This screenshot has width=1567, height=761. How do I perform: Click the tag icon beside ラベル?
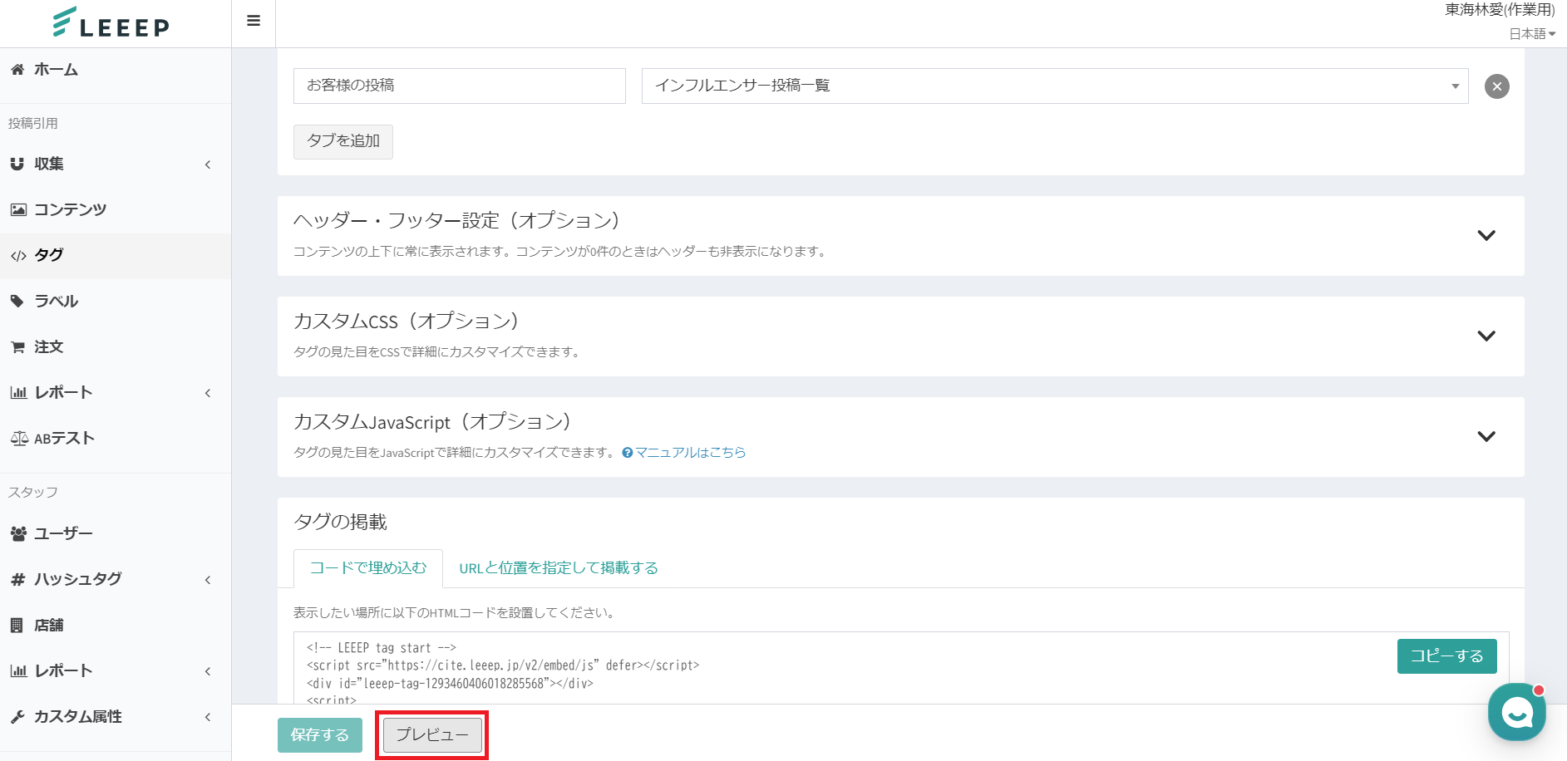click(x=17, y=301)
